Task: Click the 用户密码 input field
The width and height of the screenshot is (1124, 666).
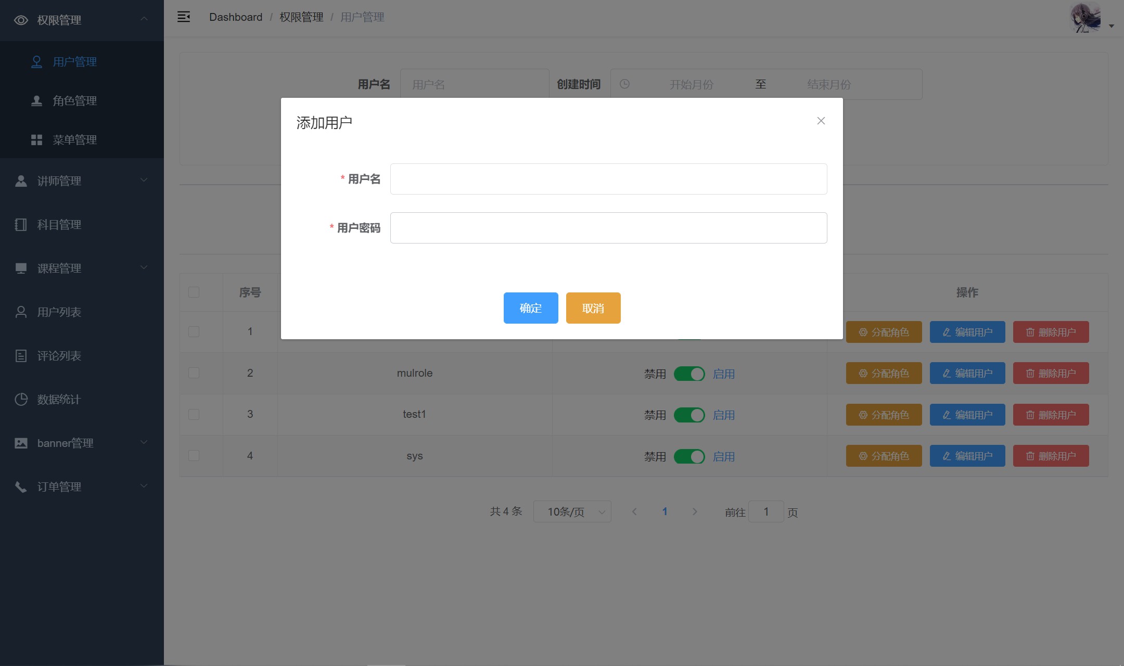Action: click(x=608, y=228)
